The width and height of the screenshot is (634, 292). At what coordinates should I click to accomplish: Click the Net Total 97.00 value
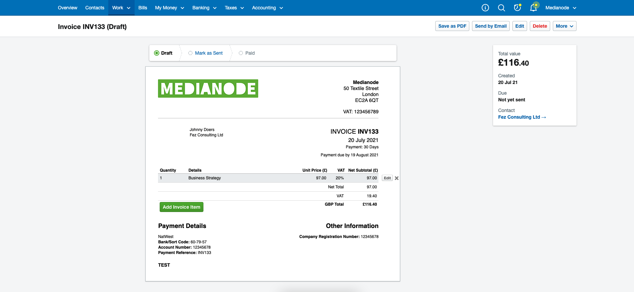[372, 187]
